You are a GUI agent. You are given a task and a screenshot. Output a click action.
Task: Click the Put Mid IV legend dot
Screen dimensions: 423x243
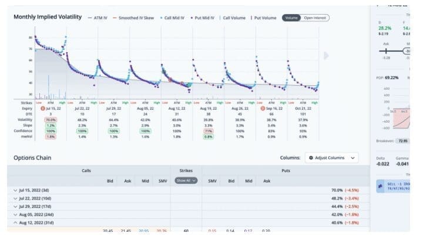(x=191, y=18)
